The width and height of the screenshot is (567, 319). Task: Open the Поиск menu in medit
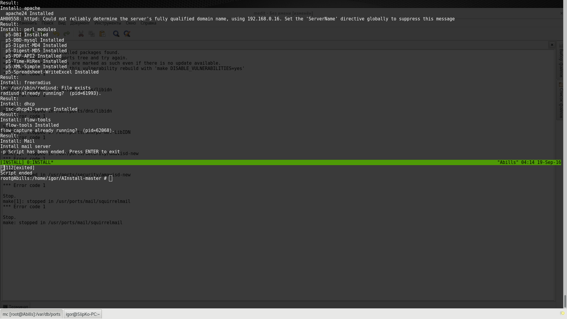point(47,23)
